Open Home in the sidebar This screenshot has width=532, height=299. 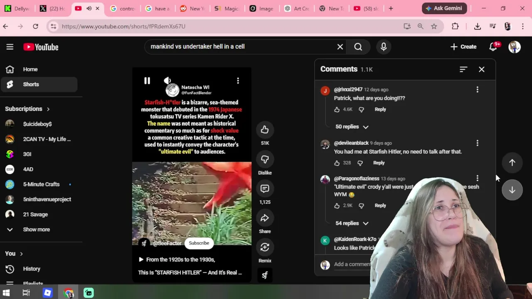39,69
